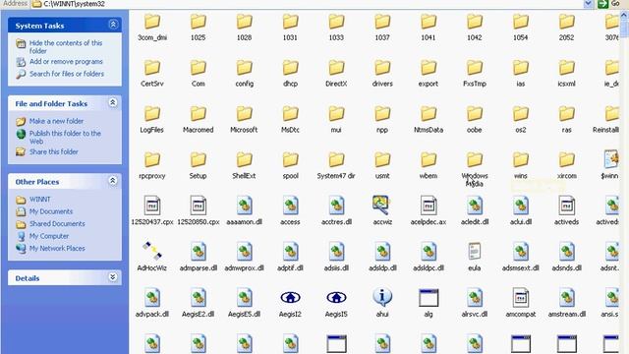Image resolution: width=629 pixels, height=354 pixels.
Task: Open the config folder
Action: [x=245, y=68]
